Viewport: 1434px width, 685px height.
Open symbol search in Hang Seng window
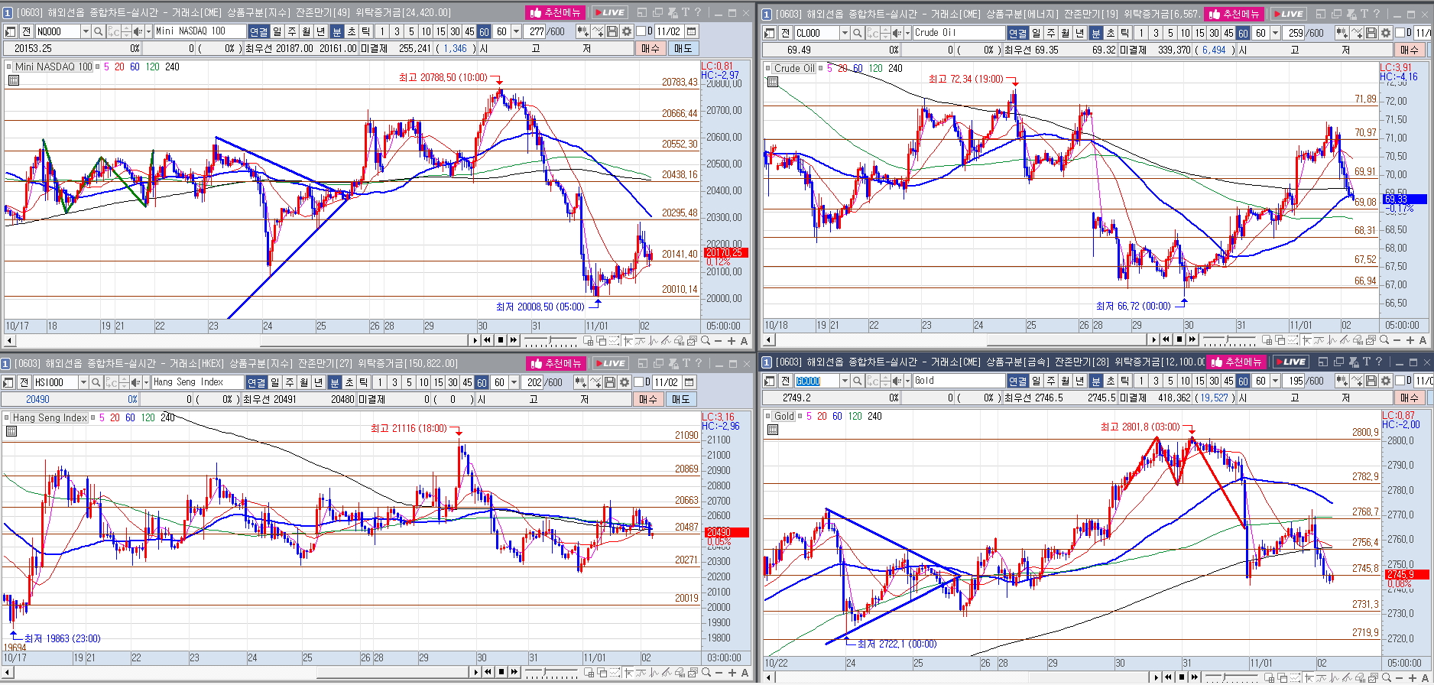[x=96, y=381]
